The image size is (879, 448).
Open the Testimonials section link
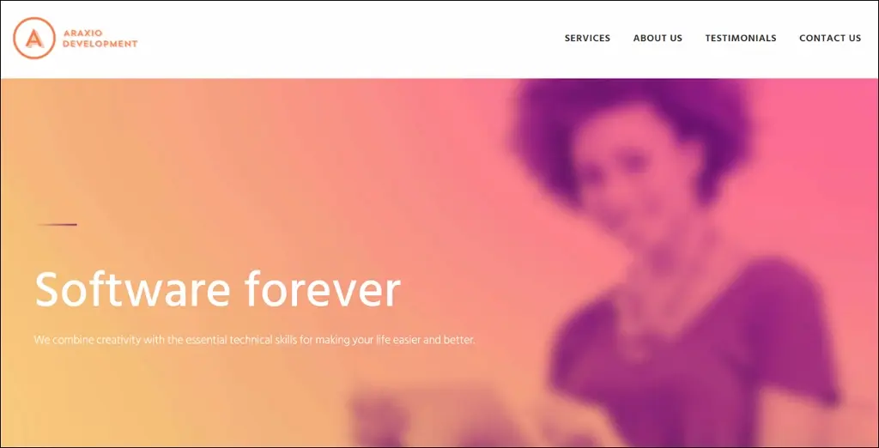point(741,38)
